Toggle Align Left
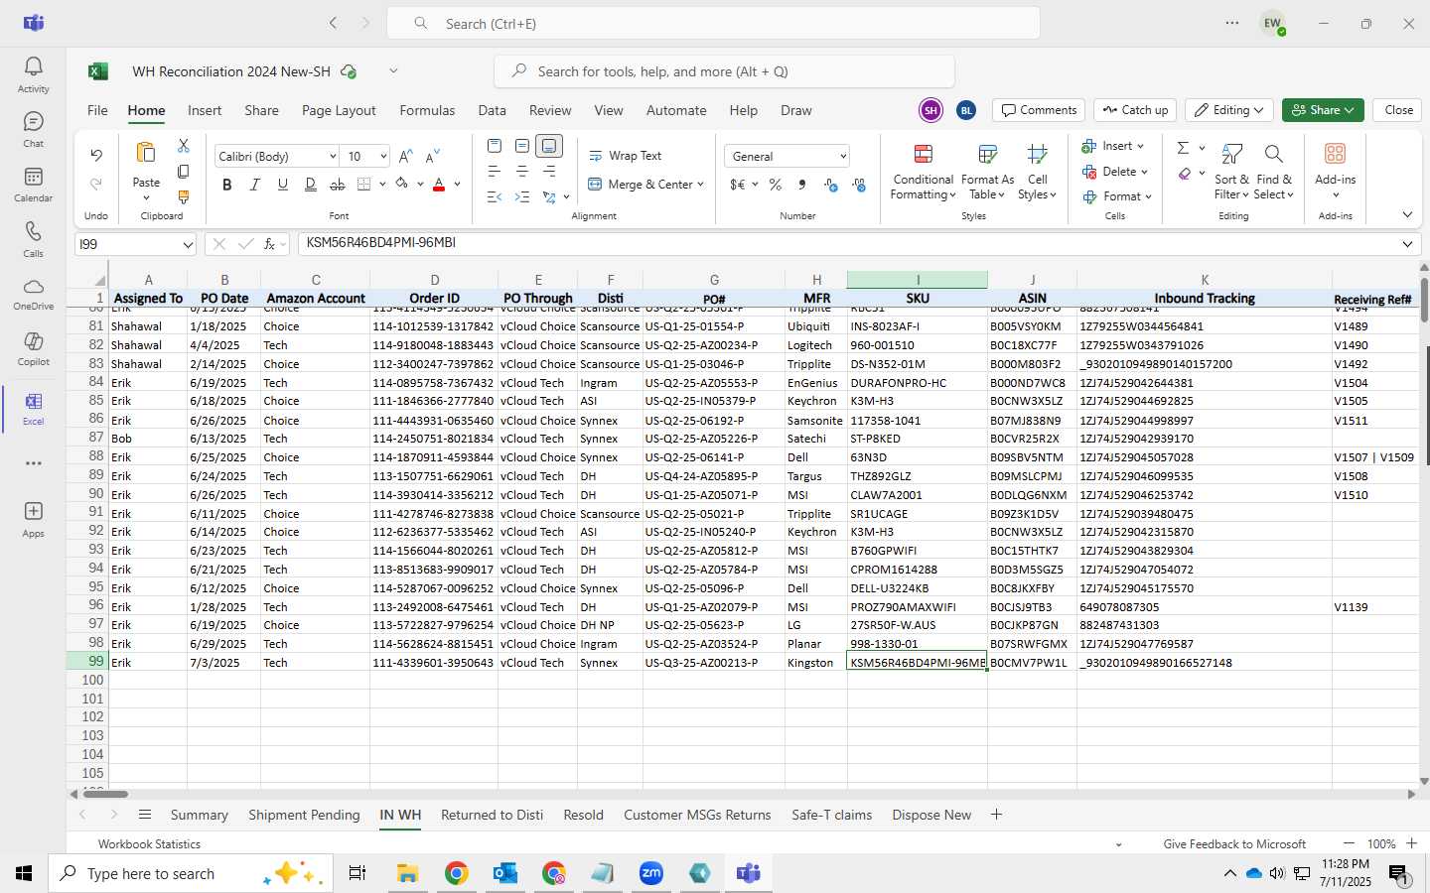Screen dimensions: 1430x893 pyautogui.click(x=495, y=172)
